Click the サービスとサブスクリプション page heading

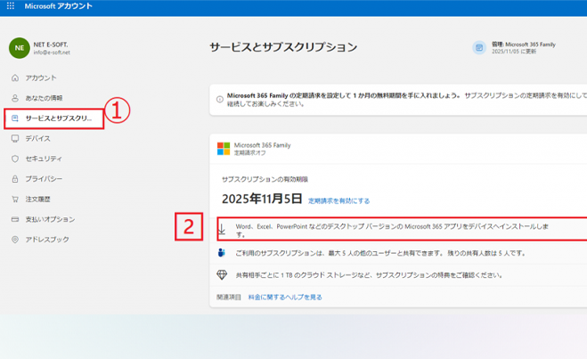coord(283,47)
